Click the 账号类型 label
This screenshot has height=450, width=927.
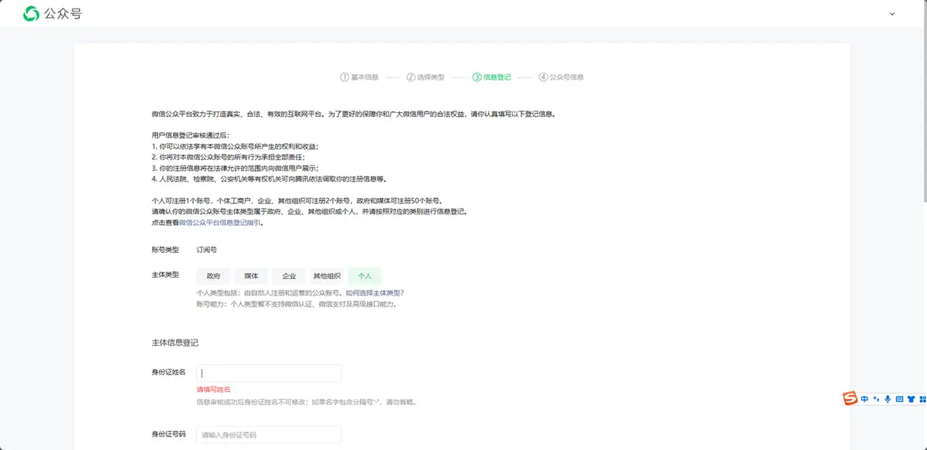click(x=165, y=250)
